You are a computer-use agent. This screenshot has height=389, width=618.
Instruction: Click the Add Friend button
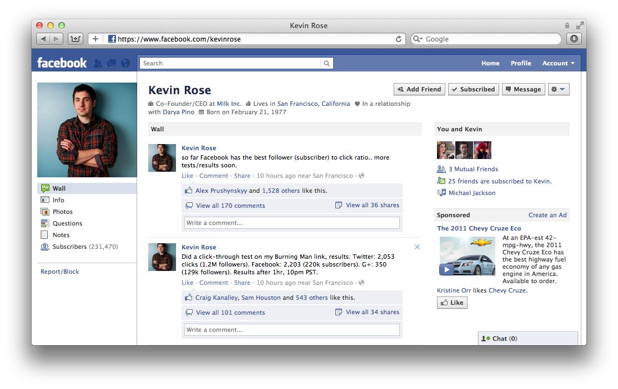coord(419,89)
